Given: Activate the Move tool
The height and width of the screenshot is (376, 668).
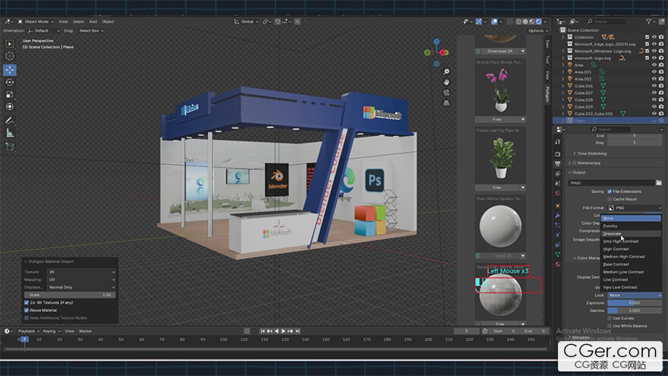Looking at the screenshot, I should [9, 70].
